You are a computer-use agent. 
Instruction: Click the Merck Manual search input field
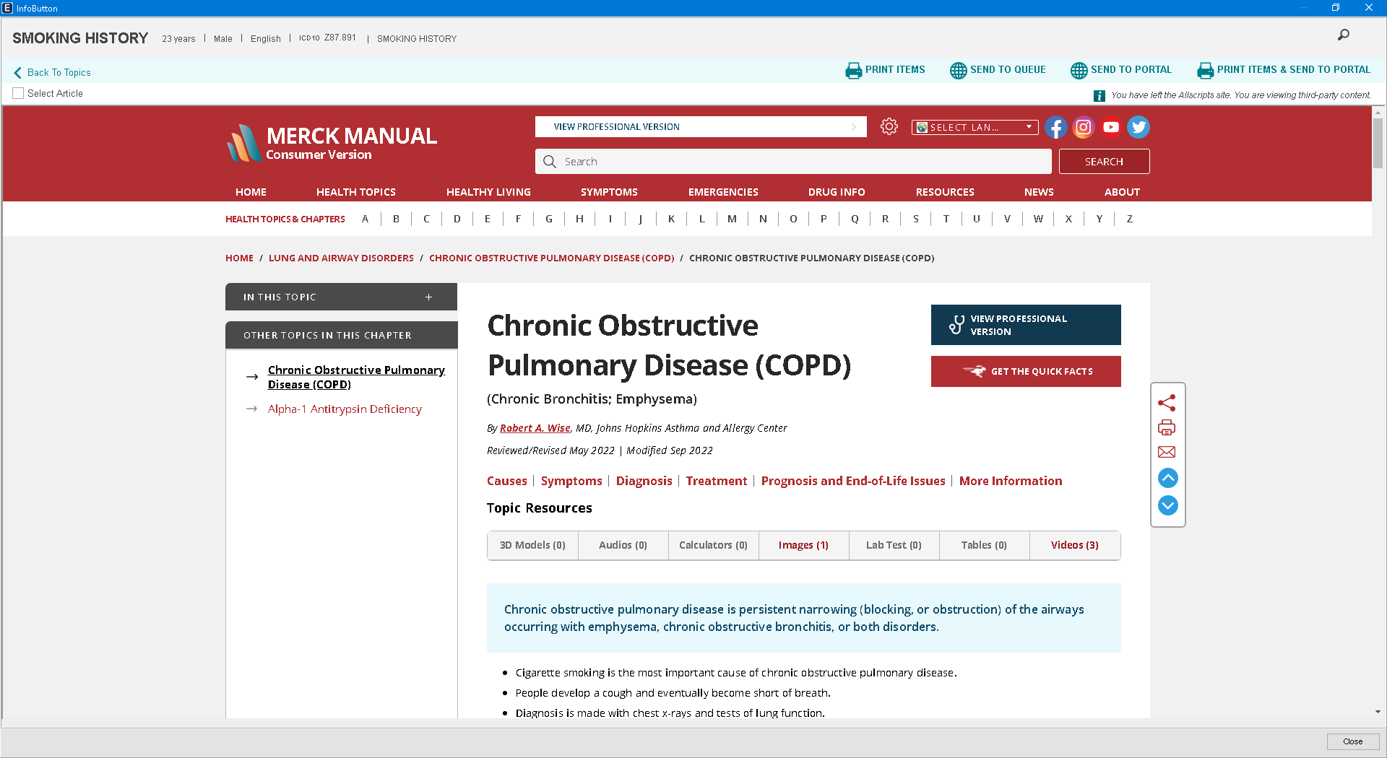tap(793, 162)
